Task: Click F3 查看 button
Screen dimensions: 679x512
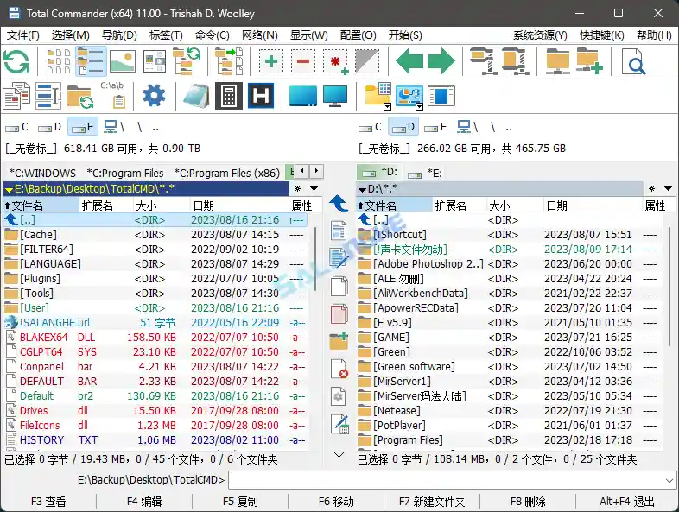Action: click(x=48, y=502)
